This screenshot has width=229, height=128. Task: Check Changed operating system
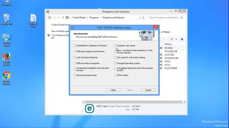click(x=115, y=63)
